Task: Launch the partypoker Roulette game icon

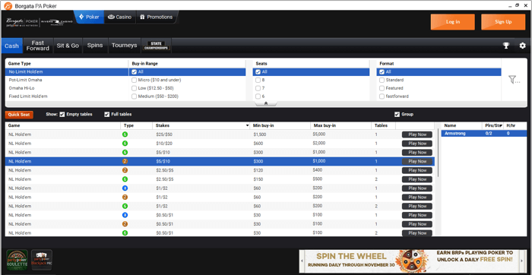Action: 17,260
